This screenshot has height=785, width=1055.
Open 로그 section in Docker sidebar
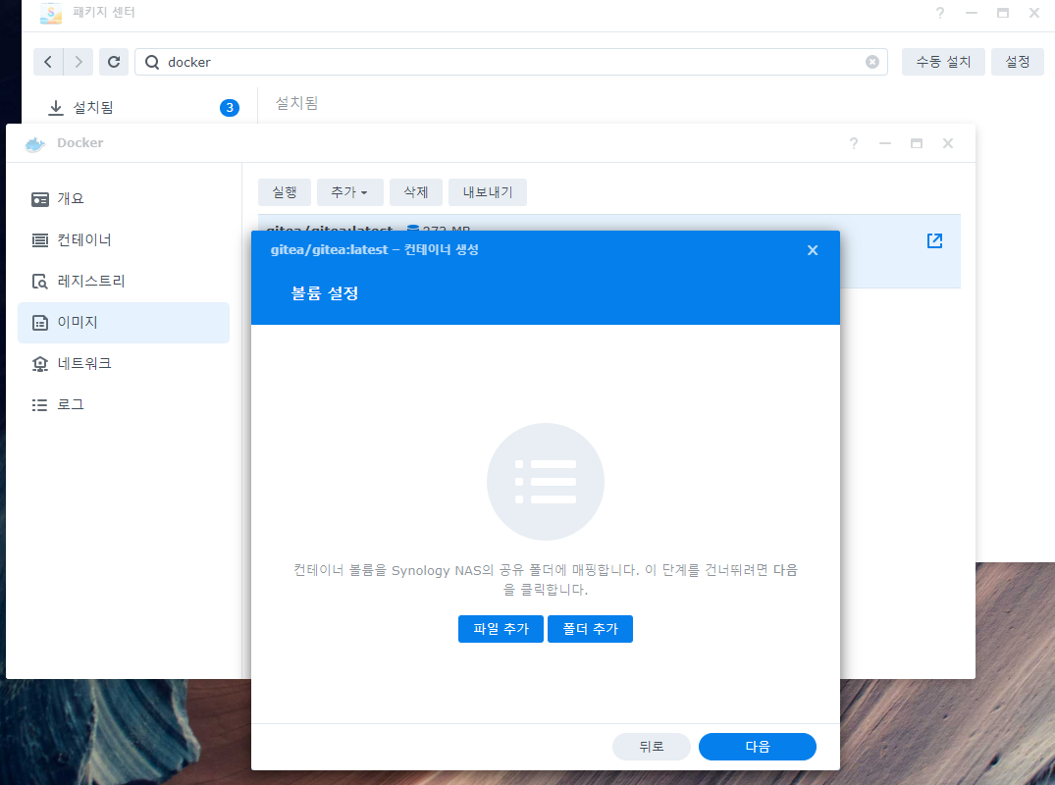pyautogui.click(x=124, y=405)
